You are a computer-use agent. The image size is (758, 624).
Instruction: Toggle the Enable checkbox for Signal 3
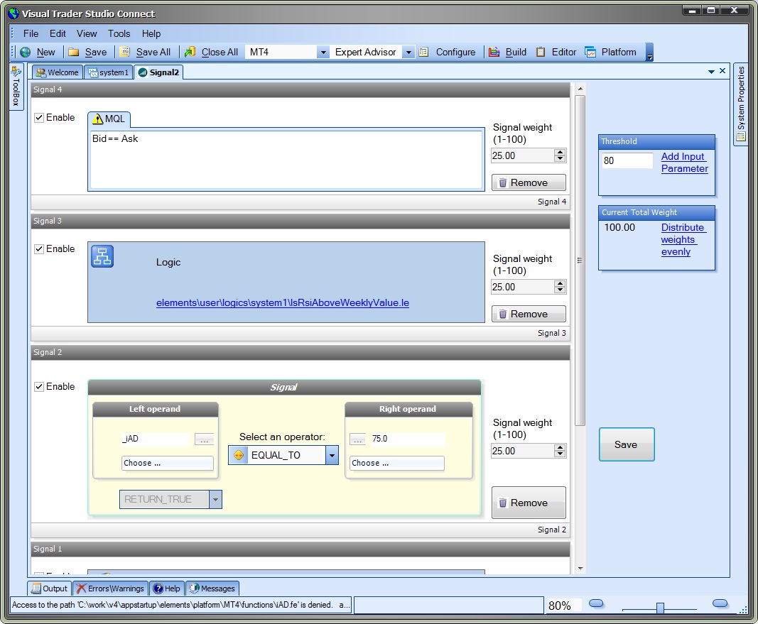pyautogui.click(x=39, y=249)
